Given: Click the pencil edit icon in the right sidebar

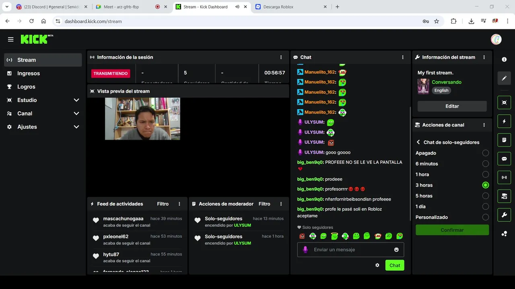Looking at the screenshot, I should 504,78.
